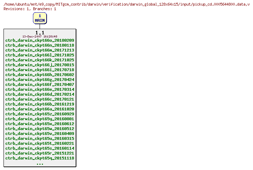Click the ellipsis below the tag list
This screenshot has height=170, width=253.
(40, 164)
